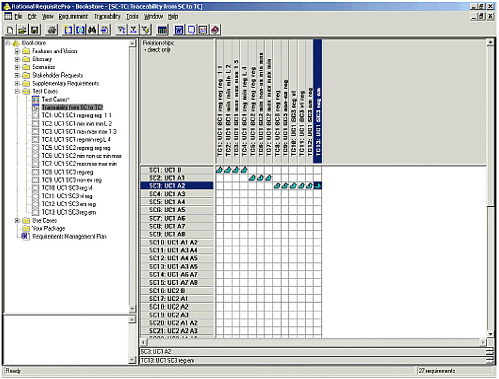Select the SC16: UC2 B row header
This screenshot has width=499, height=379.
tap(177, 290)
